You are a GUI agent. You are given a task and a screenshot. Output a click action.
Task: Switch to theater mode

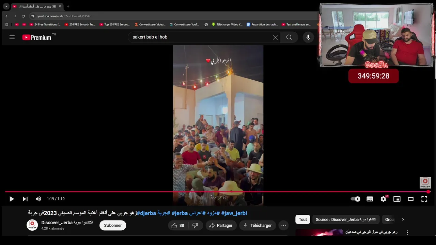tap(410, 199)
